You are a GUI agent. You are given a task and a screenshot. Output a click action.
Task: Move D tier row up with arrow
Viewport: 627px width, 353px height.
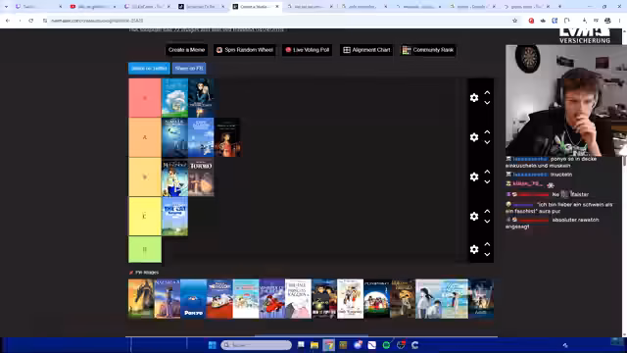[x=487, y=244]
